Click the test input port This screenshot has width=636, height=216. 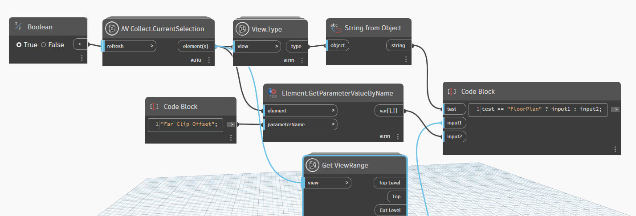[455, 109]
